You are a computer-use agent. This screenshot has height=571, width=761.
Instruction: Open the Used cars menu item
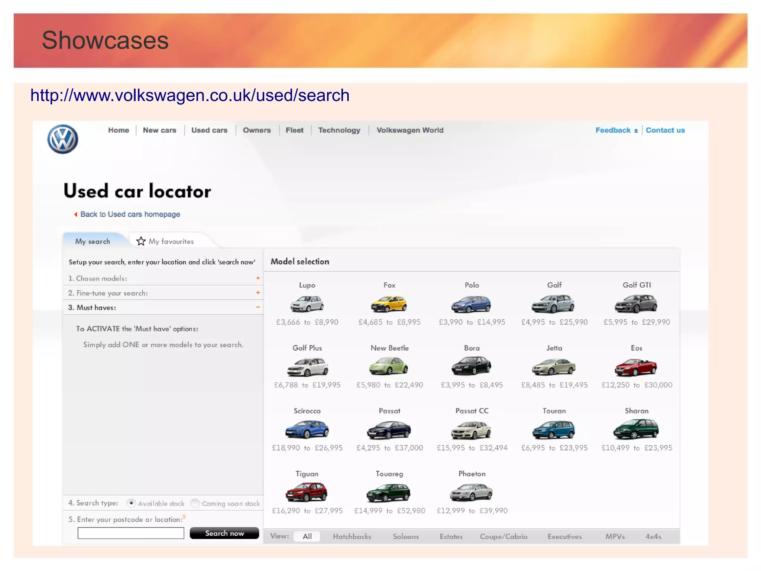209,130
